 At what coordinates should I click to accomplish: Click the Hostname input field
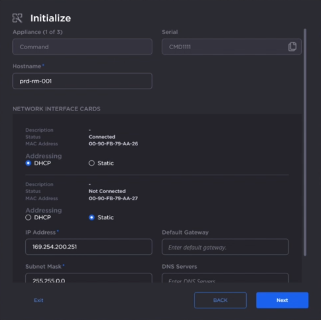(x=82, y=81)
